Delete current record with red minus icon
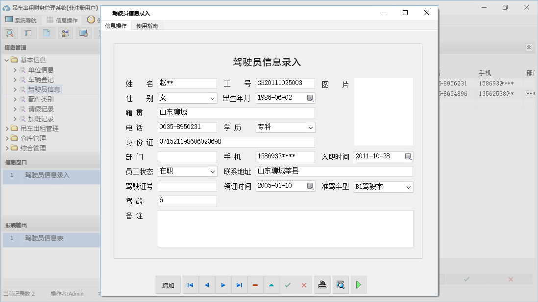 point(255,284)
